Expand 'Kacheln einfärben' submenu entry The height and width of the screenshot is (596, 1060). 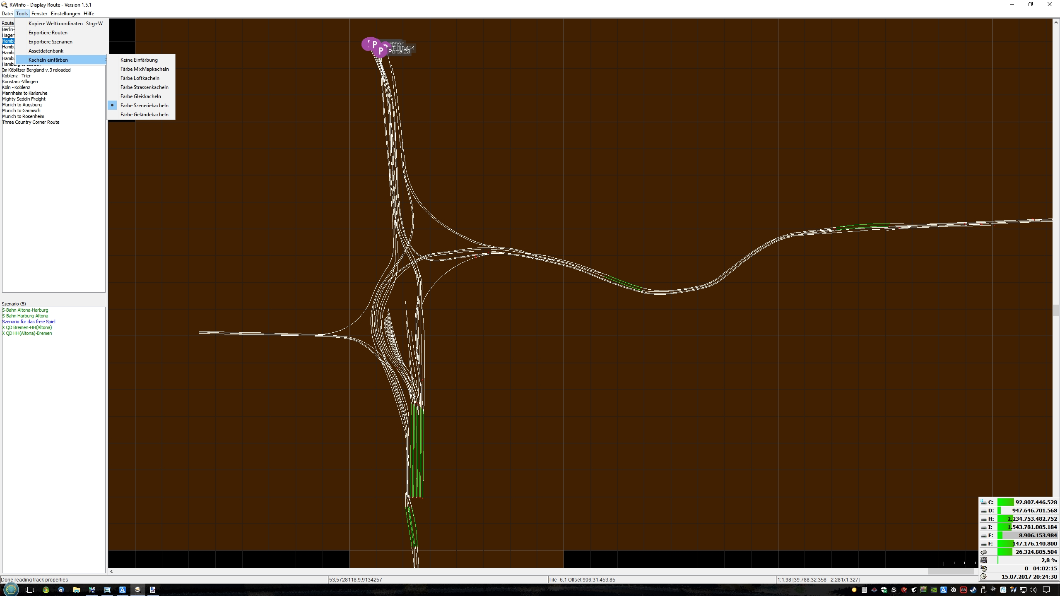coord(48,60)
